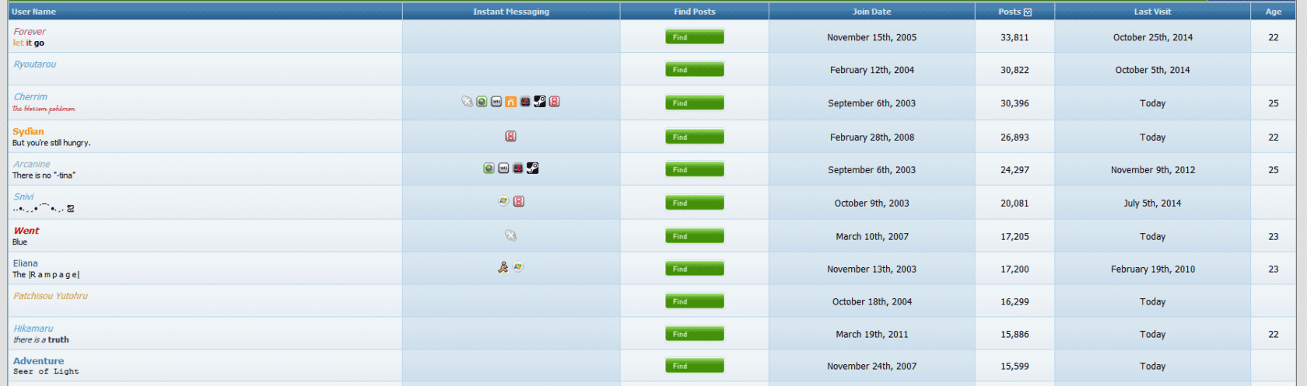
Task: Find posts by Cherrim
Action: point(695,103)
